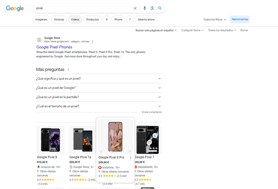The height and width of the screenshot is (189, 278).
Task: Open the Google Pixel 7 product image
Action: click(148, 140)
